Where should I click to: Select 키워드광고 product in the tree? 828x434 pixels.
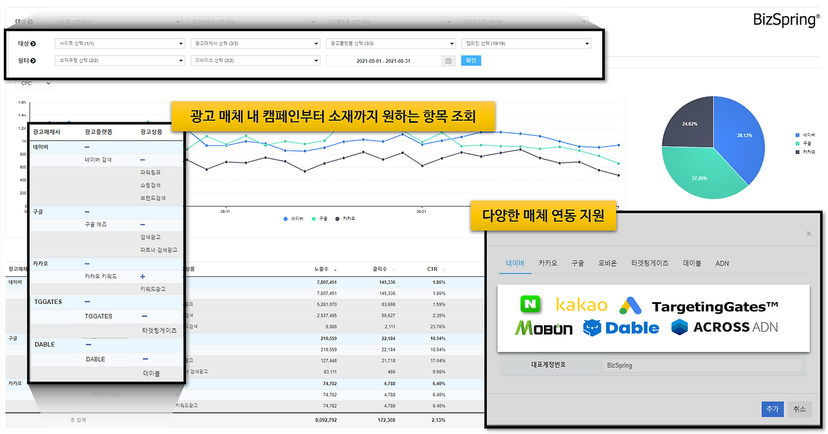pyautogui.click(x=153, y=289)
